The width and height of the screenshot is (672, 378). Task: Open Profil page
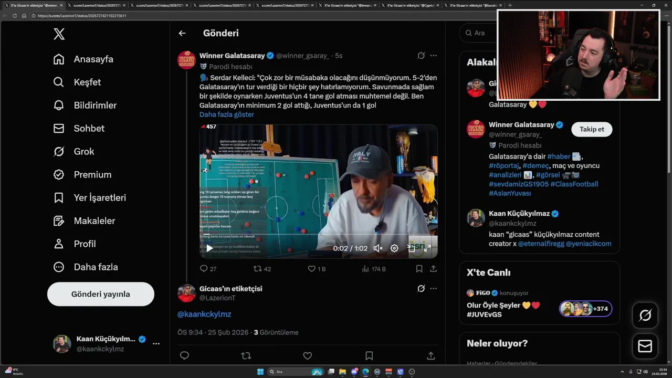[x=75, y=244]
